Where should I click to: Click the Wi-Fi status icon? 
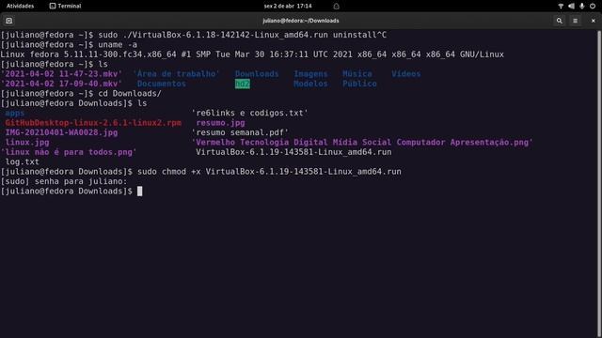click(561, 6)
